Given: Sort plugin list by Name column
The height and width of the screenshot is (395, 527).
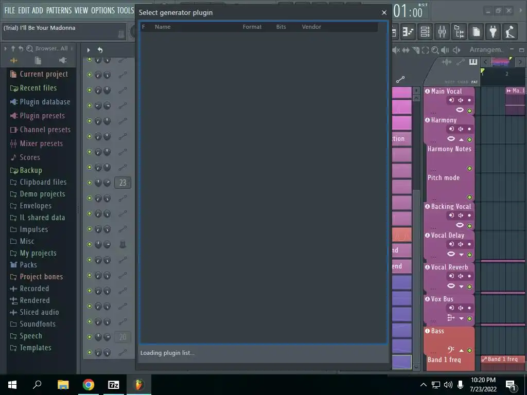Looking at the screenshot, I should [x=163, y=27].
